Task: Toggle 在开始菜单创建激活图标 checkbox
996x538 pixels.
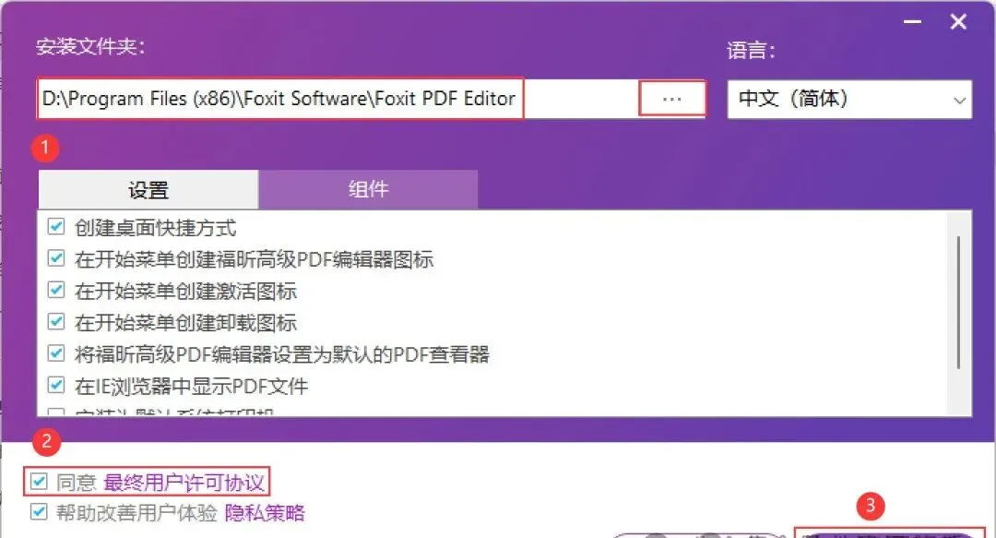Action: tap(56, 290)
